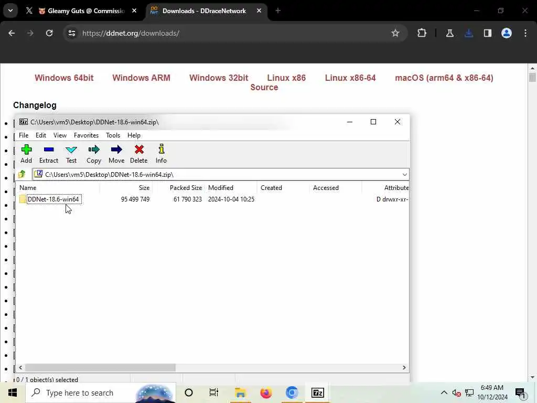Open the View menu in 7-Zip
The width and height of the screenshot is (537, 403).
point(60,135)
